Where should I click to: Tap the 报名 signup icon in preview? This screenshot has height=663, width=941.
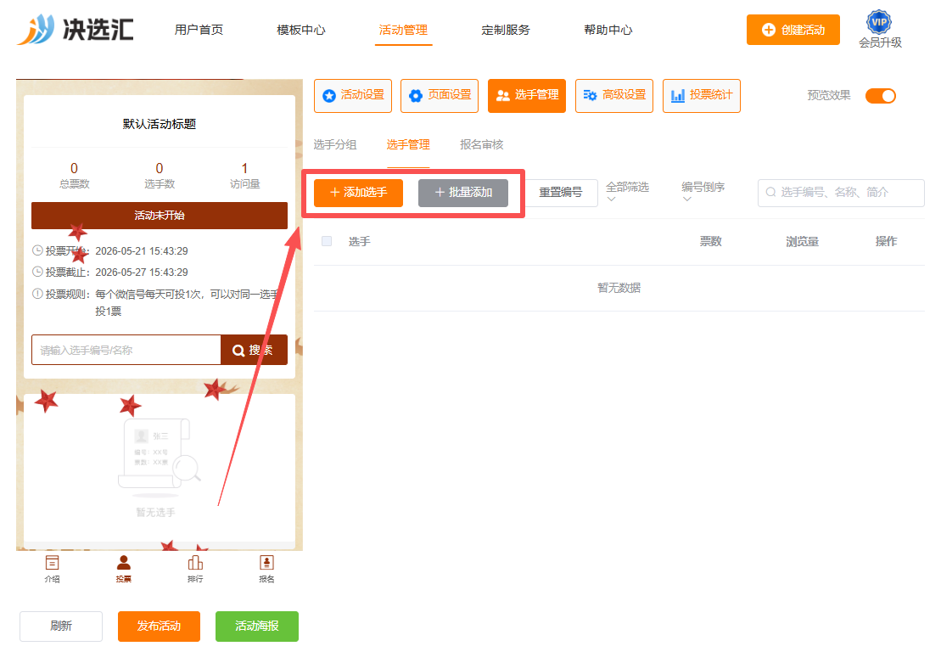pyautogui.click(x=266, y=563)
